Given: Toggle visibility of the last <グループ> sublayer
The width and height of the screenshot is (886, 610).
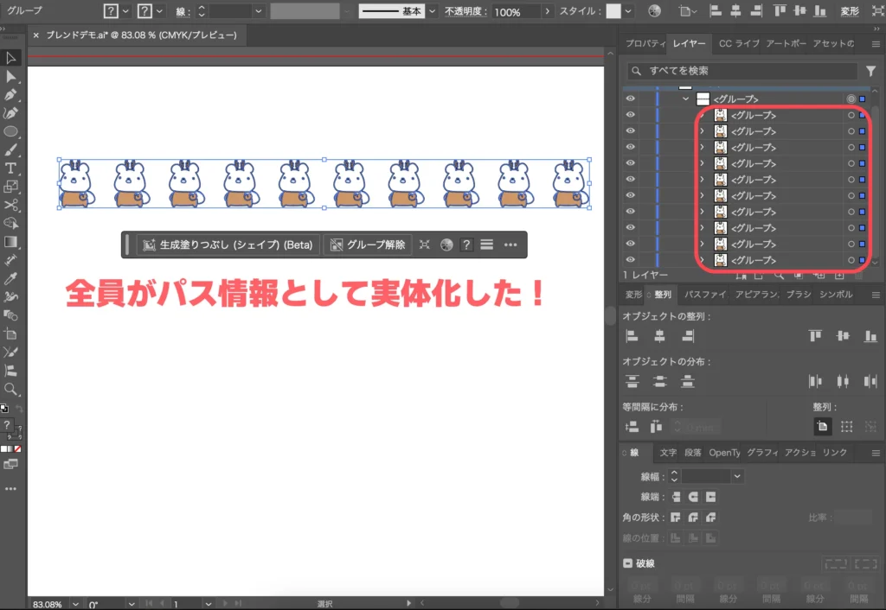Looking at the screenshot, I should coord(630,260).
